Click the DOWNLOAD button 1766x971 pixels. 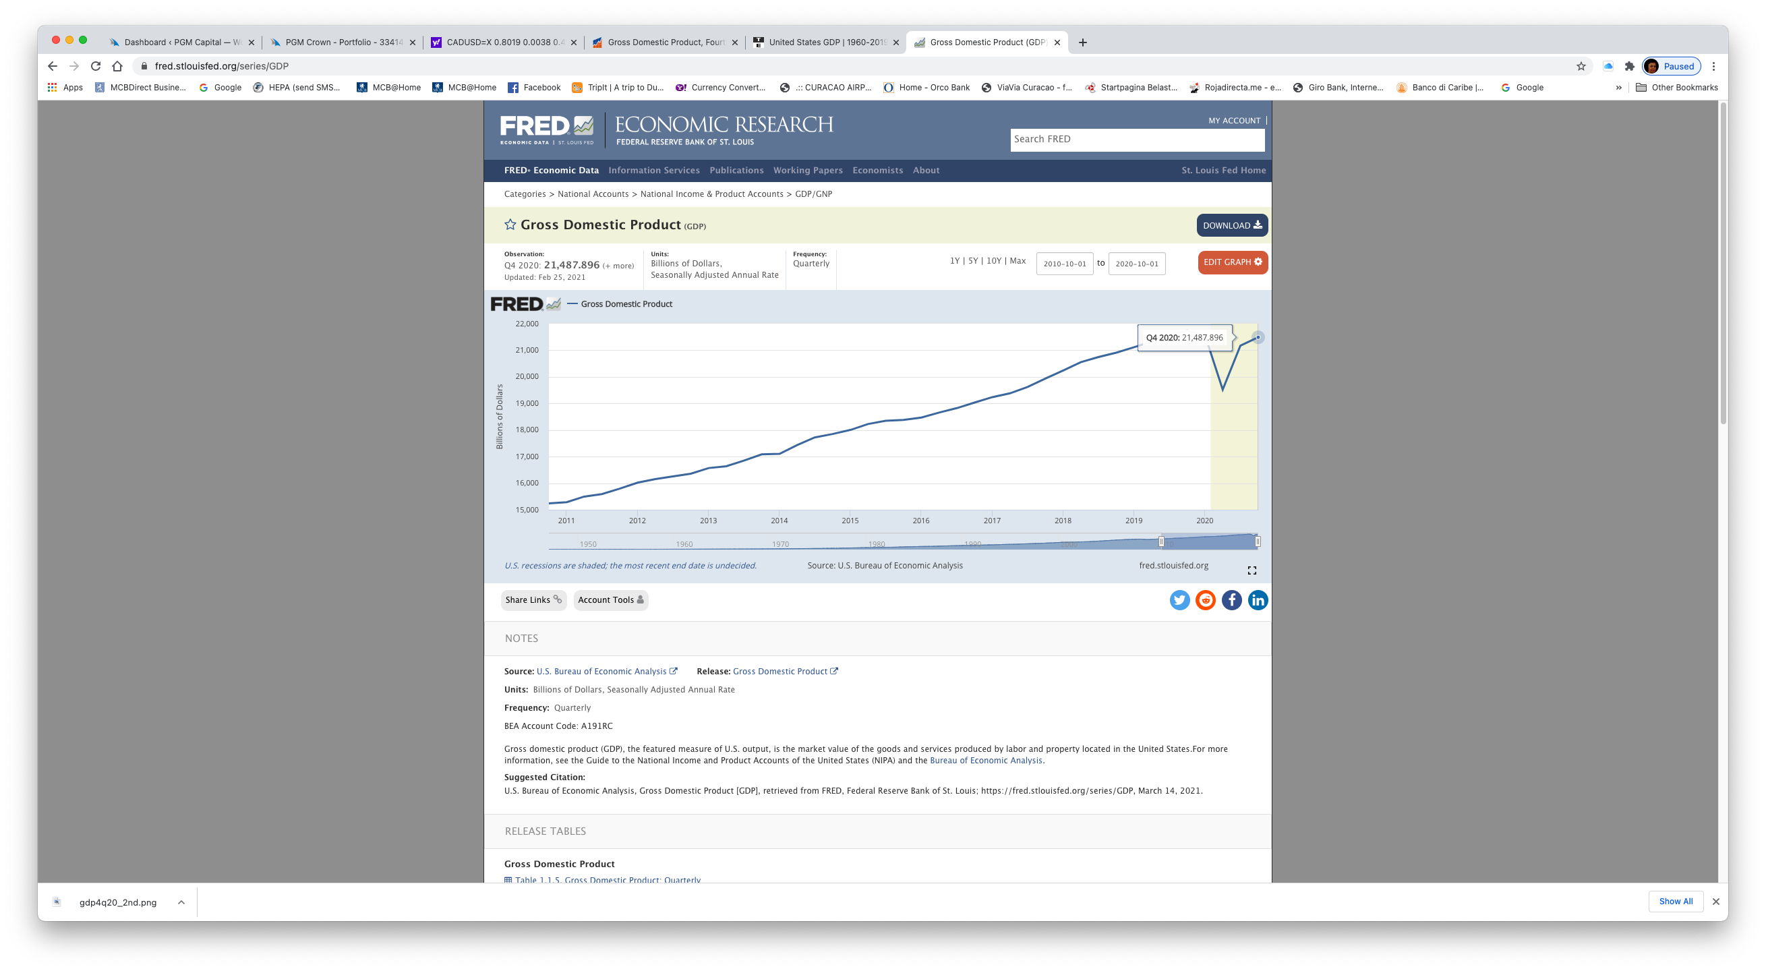pos(1231,226)
